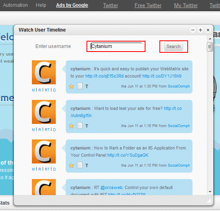Open note icon on load test tweet
This screenshot has width=220, height=211.
(80, 125)
